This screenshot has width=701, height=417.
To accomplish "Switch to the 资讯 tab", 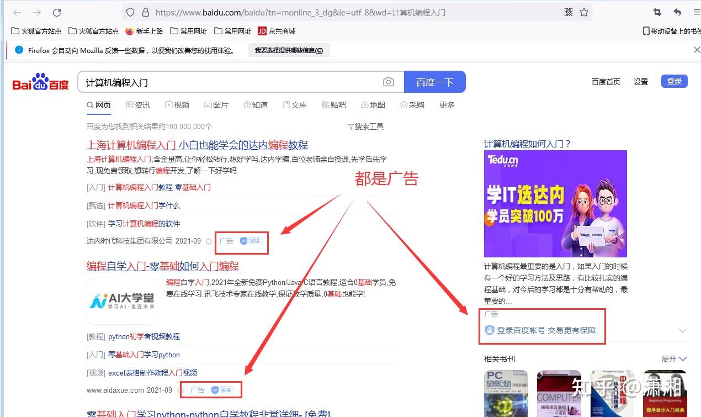I will [138, 105].
